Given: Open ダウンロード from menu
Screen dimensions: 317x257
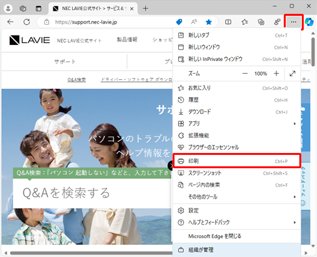Looking at the screenshot, I should tap(236, 112).
